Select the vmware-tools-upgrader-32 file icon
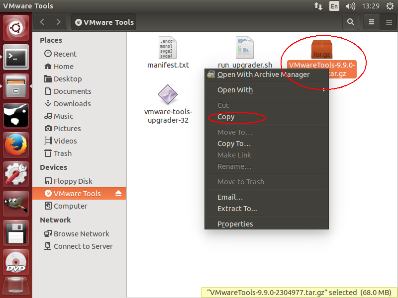Screen dimensions: 398x298 pos(168,94)
